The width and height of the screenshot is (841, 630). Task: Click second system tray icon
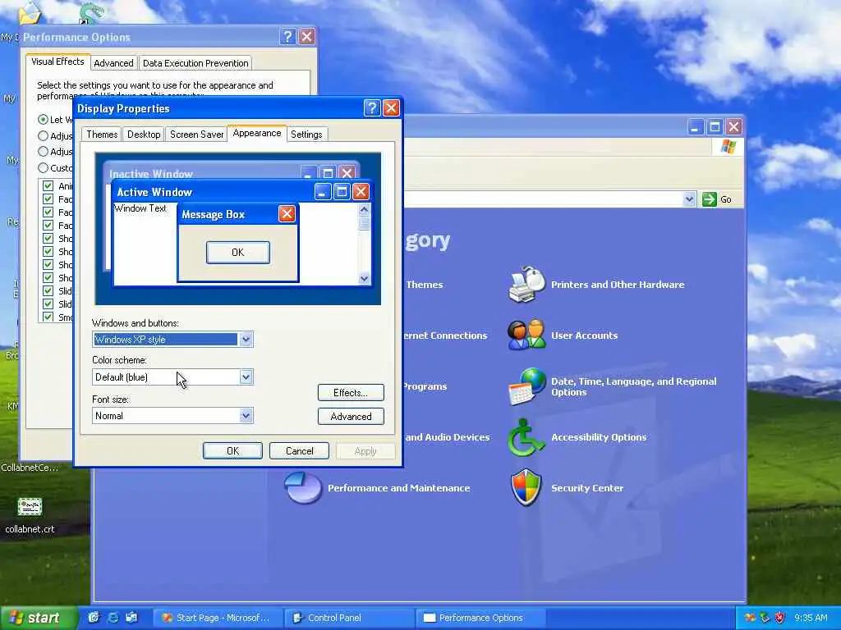[765, 618]
